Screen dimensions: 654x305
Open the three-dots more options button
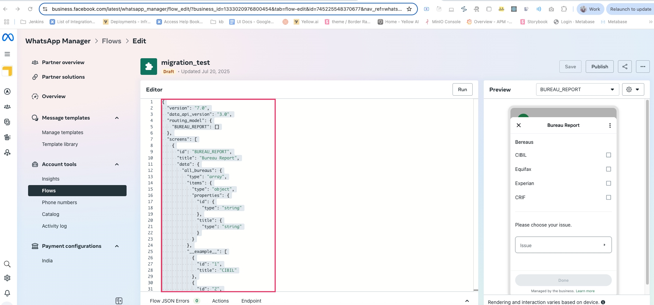[643, 67]
